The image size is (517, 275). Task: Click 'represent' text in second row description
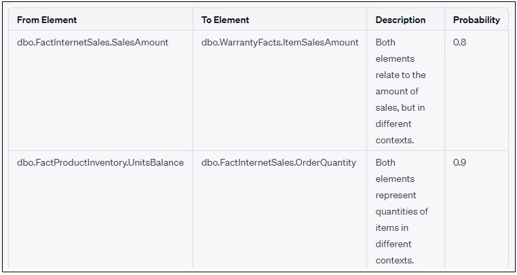tap(395, 195)
